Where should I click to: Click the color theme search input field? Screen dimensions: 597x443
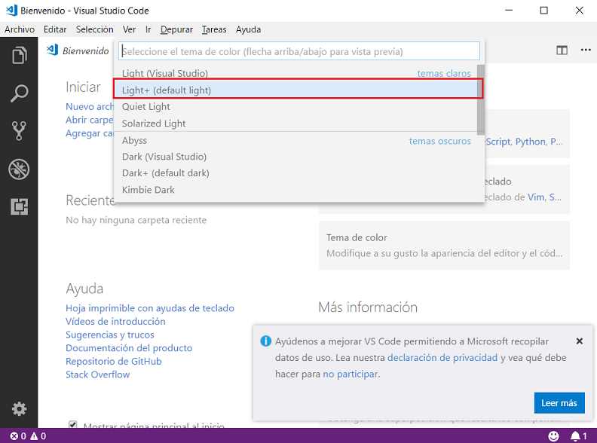coord(299,51)
